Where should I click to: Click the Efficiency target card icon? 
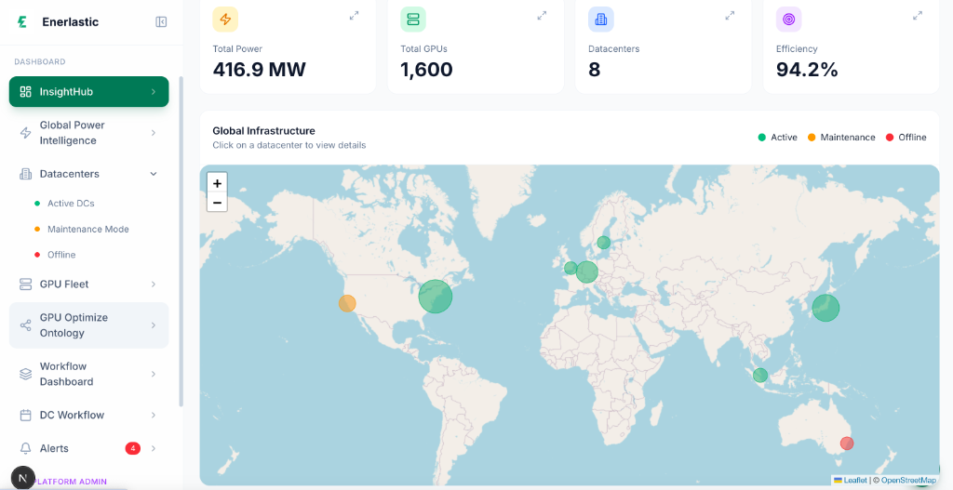pyautogui.click(x=788, y=20)
